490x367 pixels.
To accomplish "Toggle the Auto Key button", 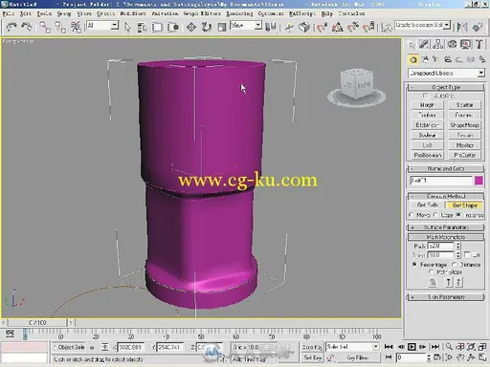I will [312, 347].
